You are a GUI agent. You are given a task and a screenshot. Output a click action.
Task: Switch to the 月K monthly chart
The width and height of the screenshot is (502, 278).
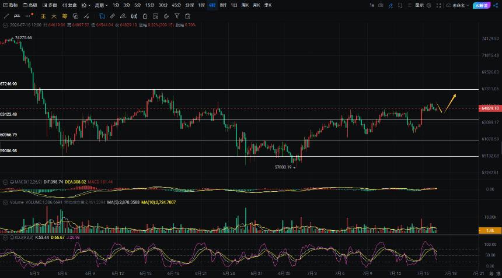[x=256, y=5]
